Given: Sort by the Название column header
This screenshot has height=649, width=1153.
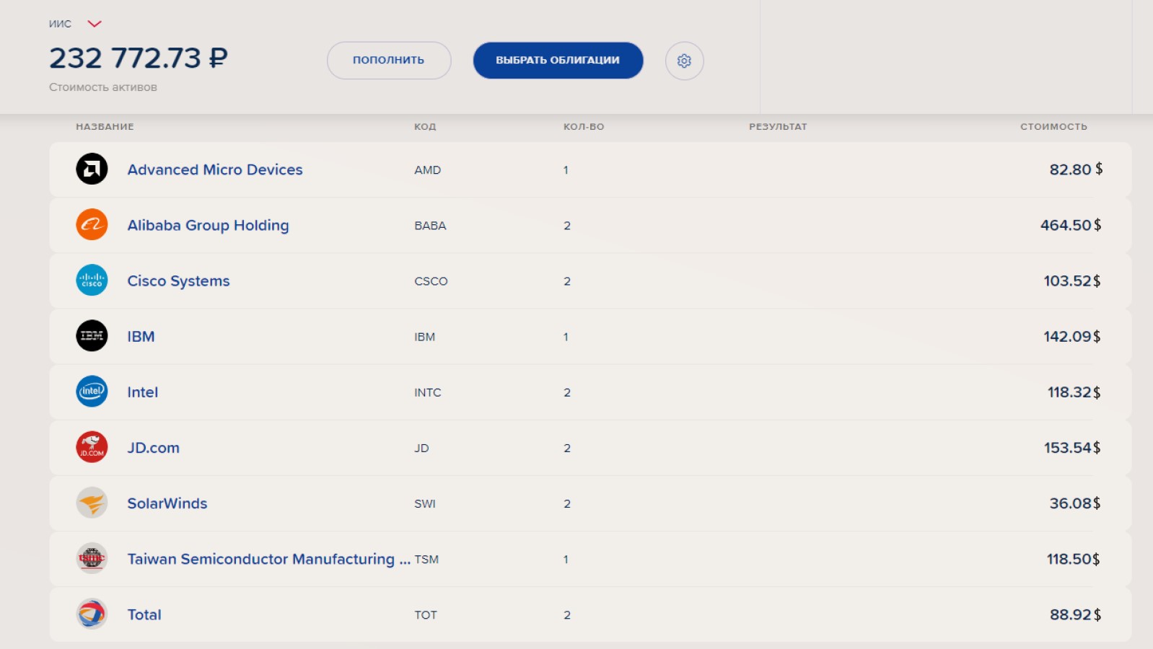Looking at the screenshot, I should click(x=105, y=126).
